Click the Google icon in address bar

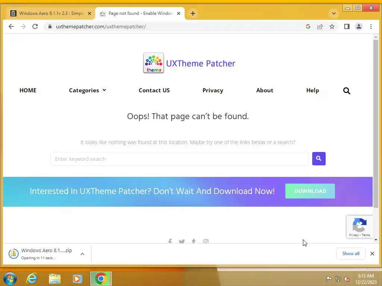(308, 26)
